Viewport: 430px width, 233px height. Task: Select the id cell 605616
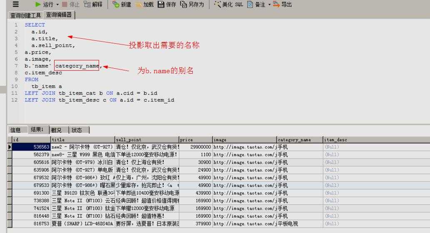pos(31,162)
